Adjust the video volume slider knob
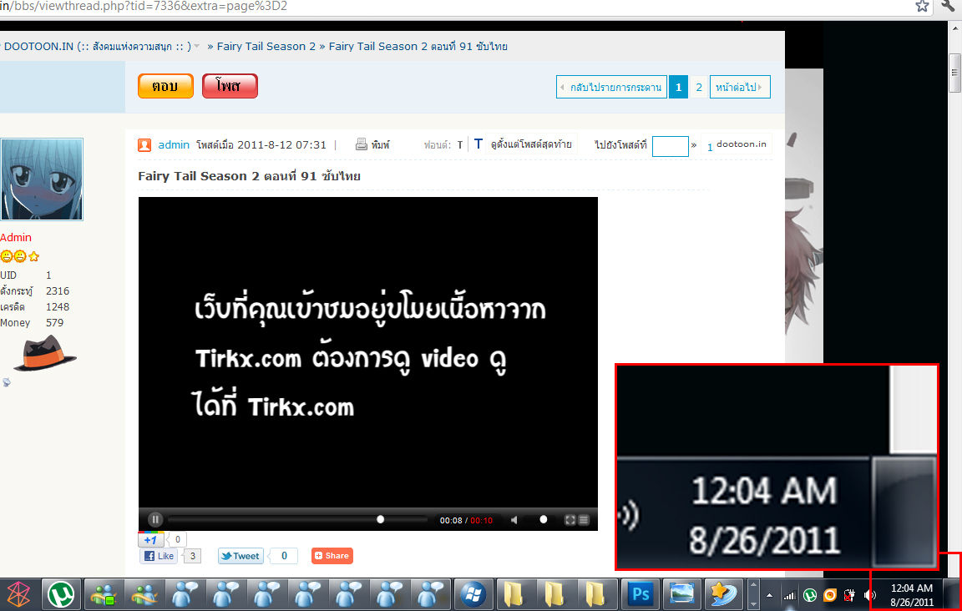Screen dimensions: 962x611 (x=543, y=519)
